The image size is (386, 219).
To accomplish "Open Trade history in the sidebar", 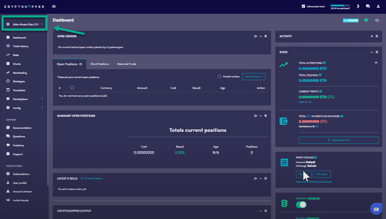I will pos(20,46).
